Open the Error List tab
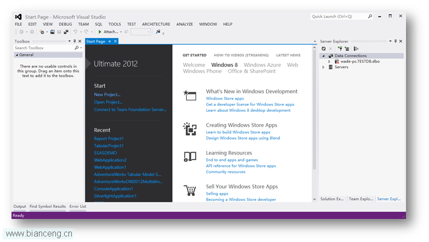The width and height of the screenshot is (429, 242). point(78,206)
